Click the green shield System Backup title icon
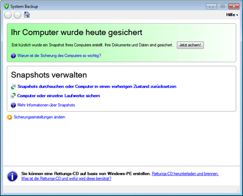Viewport: 243px width, 196px height. coord(6,6)
